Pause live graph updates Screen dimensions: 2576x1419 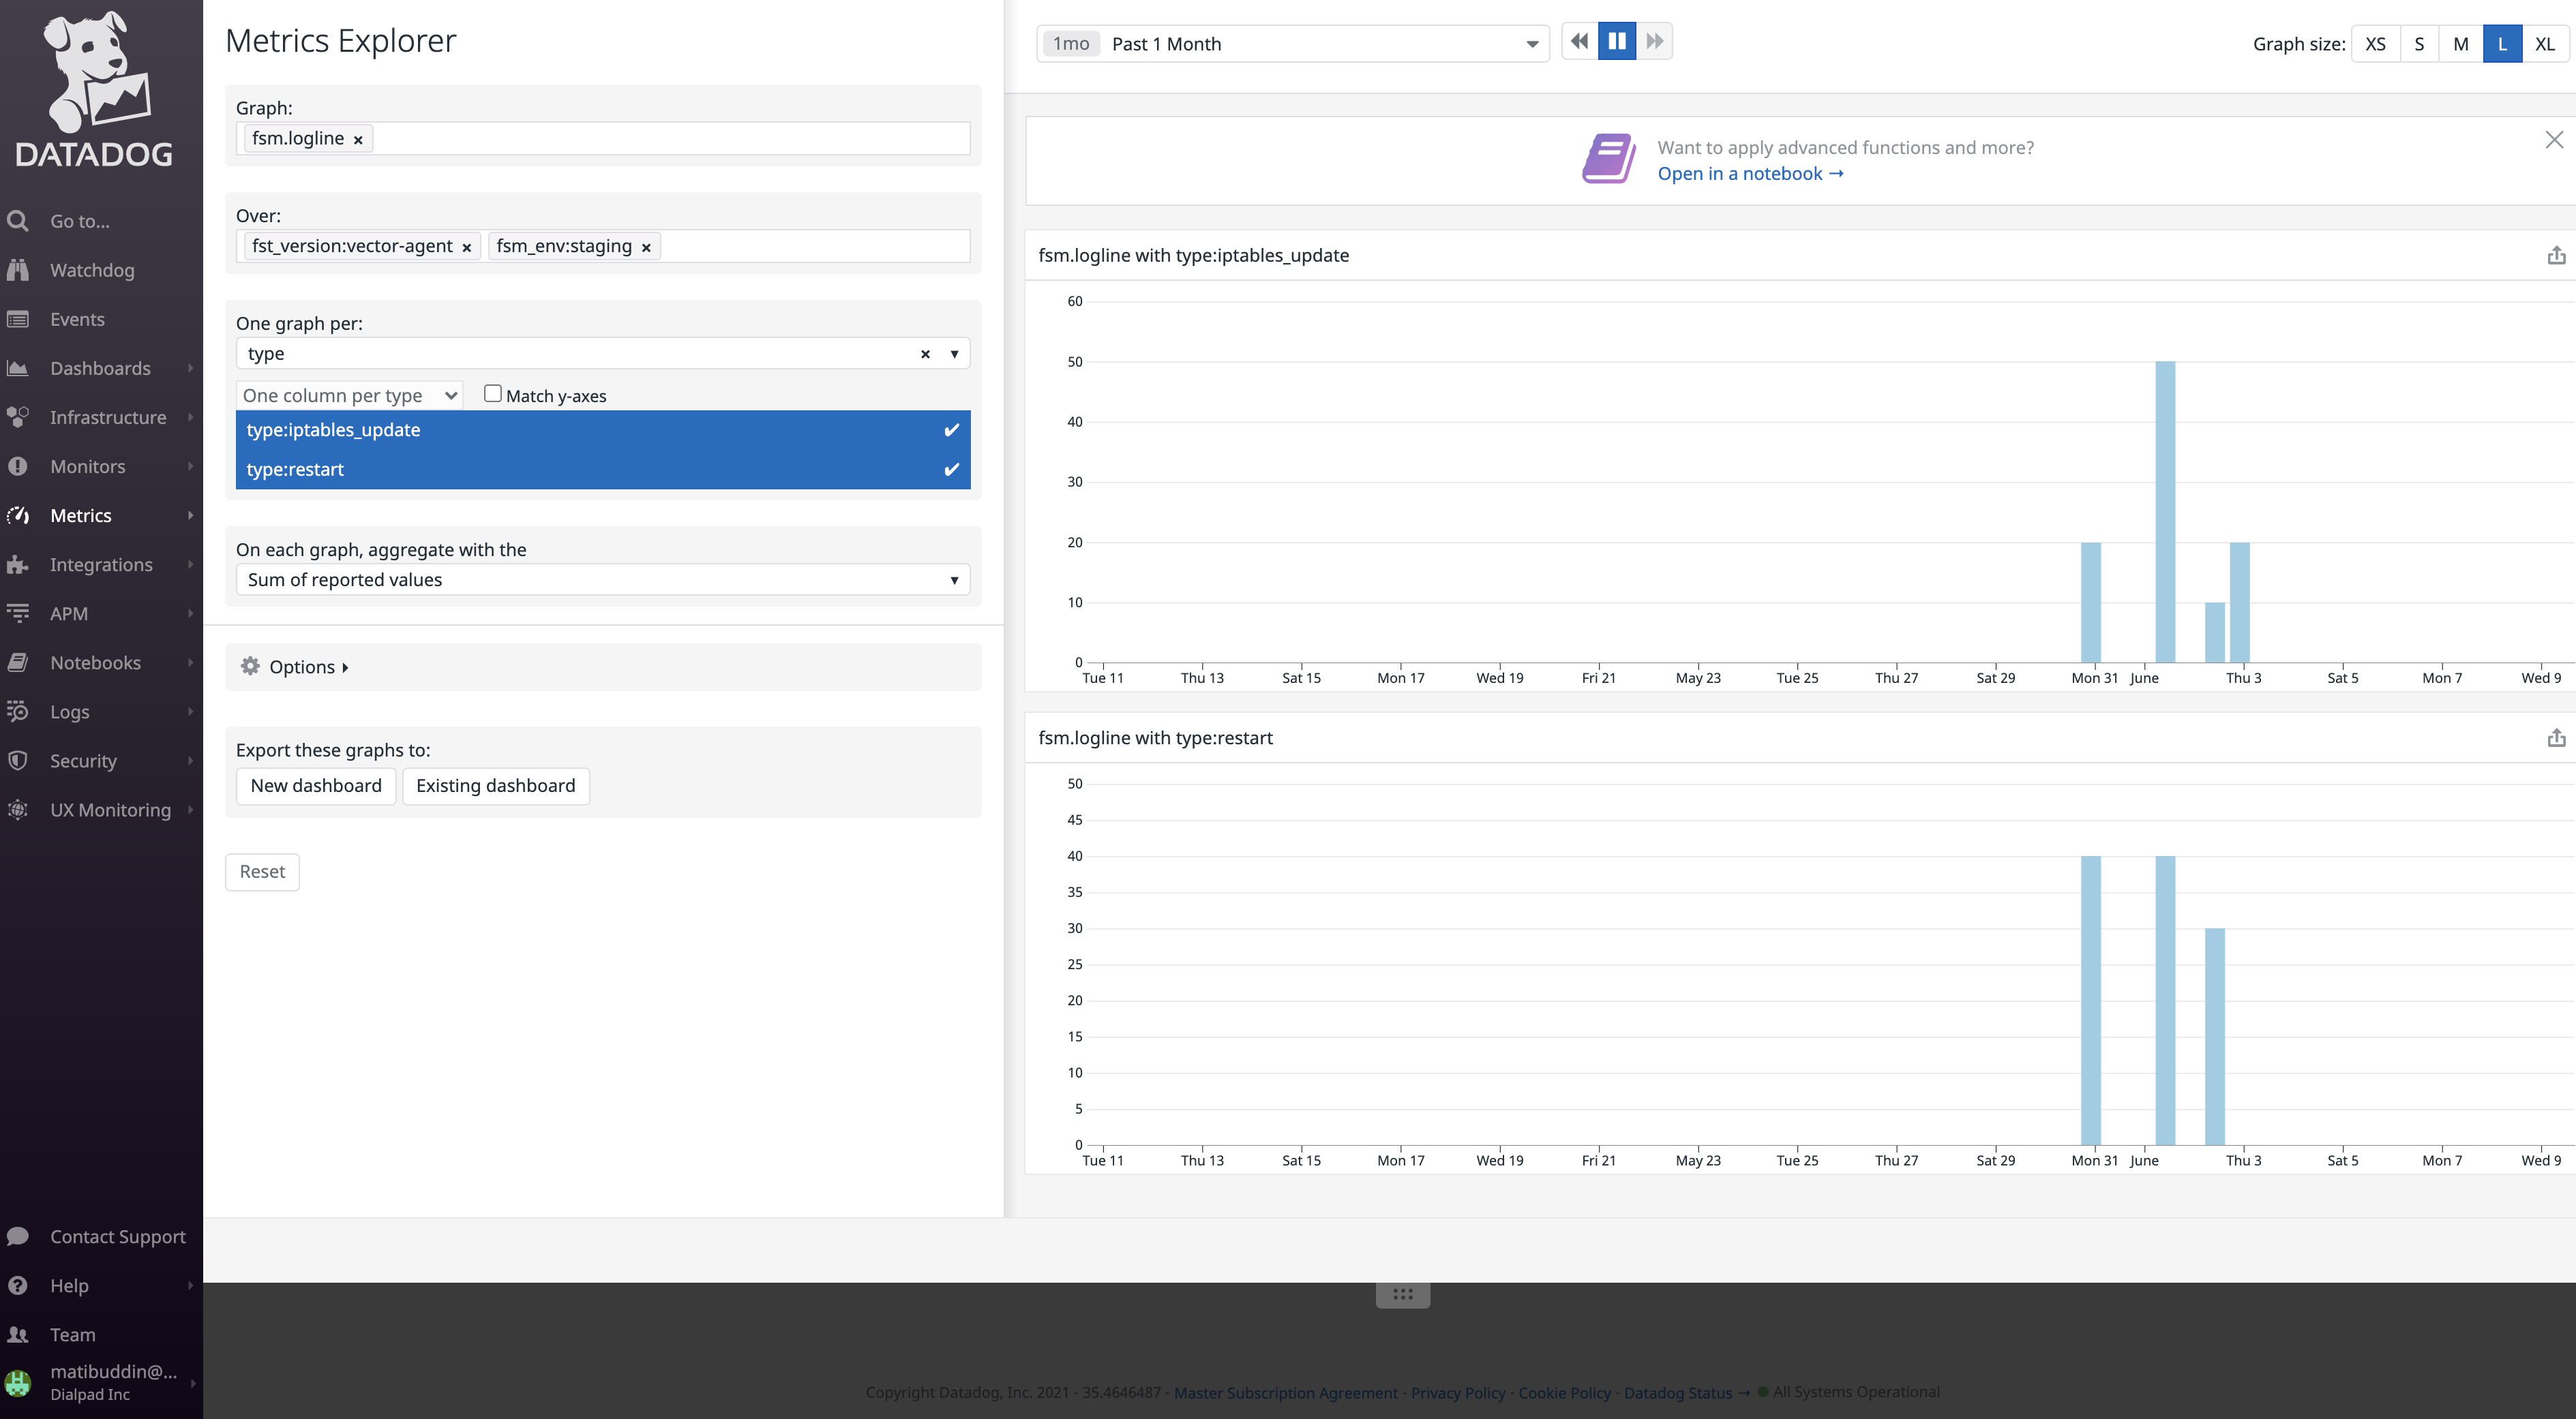(x=1617, y=41)
